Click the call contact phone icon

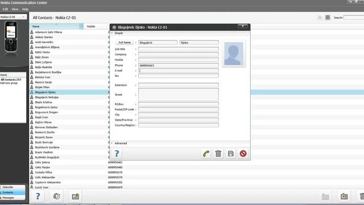(x=206, y=154)
